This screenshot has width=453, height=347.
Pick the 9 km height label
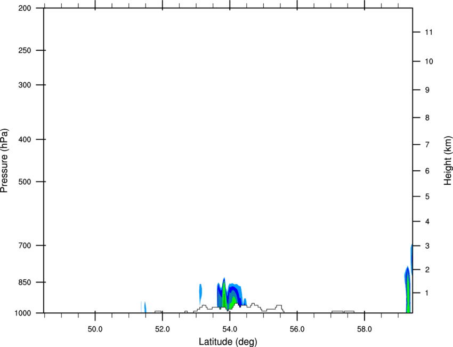click(427, 90)
